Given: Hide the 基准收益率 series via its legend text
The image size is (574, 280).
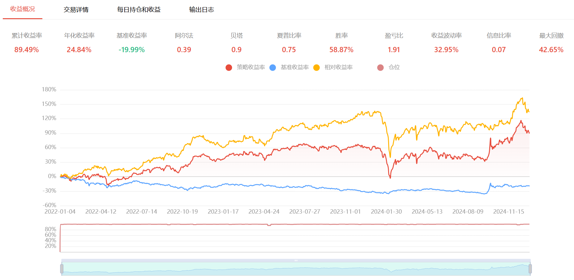Looking at the screenshot, I should pos(294,67).
